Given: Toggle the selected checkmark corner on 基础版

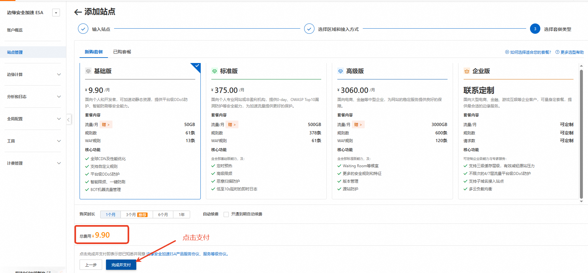Looking at the screenshot, I should [197, 66].
